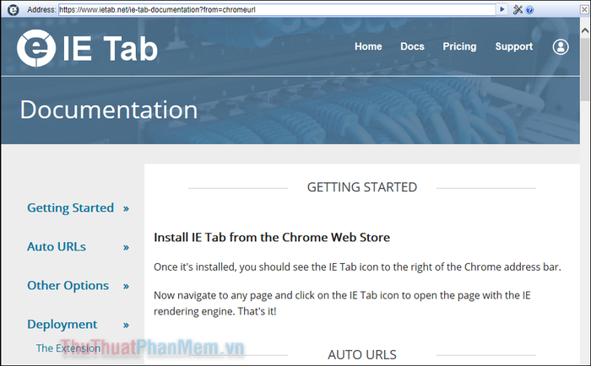Open the Docs nav item
591x366 pixels.
(x=412, y=46)
